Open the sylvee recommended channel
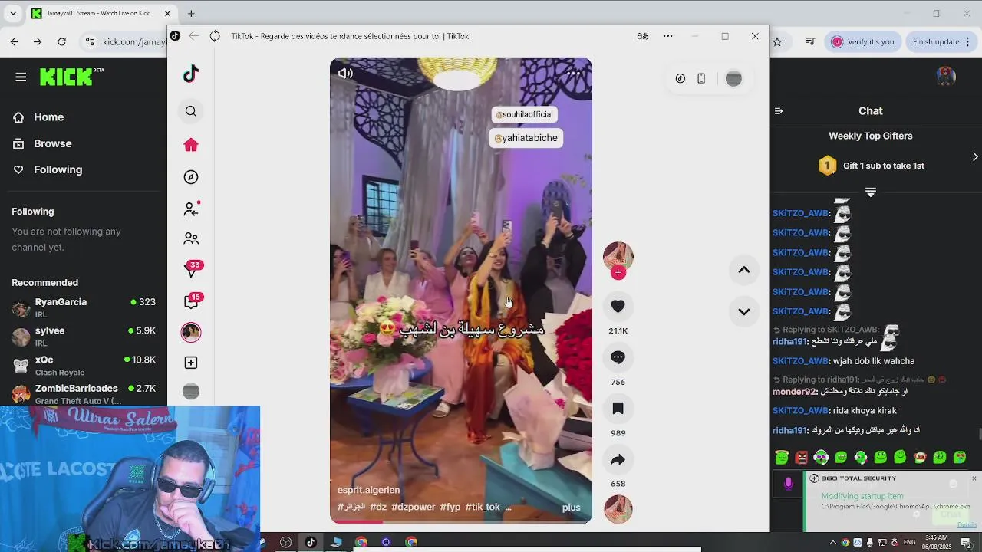This screenshot has width=982, height=552. point(84,337)
